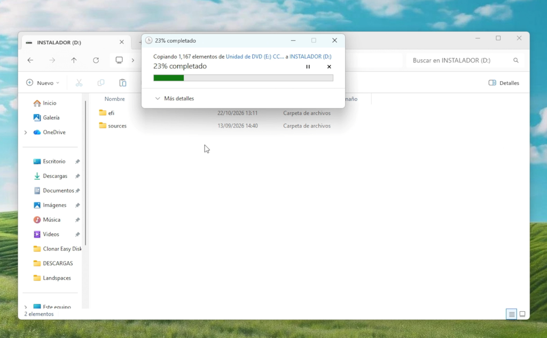Open the Unidad de DVD (E:) link
Screen dimensions: 547x338
click(255, 57)
